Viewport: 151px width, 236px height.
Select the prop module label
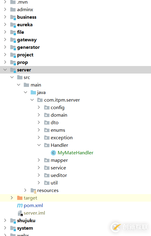23,63
